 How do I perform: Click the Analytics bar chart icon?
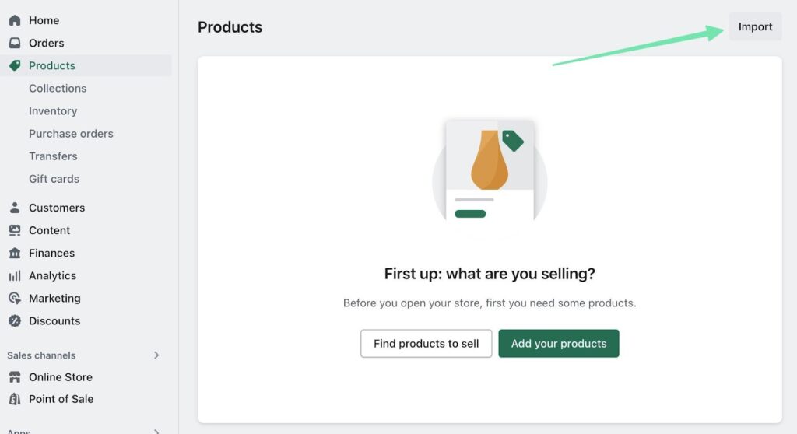pos(15,275)
